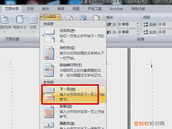Image resolution: width=172 pixels, height=129 pixels.
Task: Click the 分页符 page break icon
Action: coord(49,36)
